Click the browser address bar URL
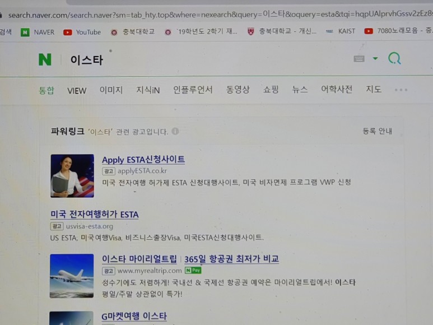This screenshot has width=433, height=325. pos(220,15)
